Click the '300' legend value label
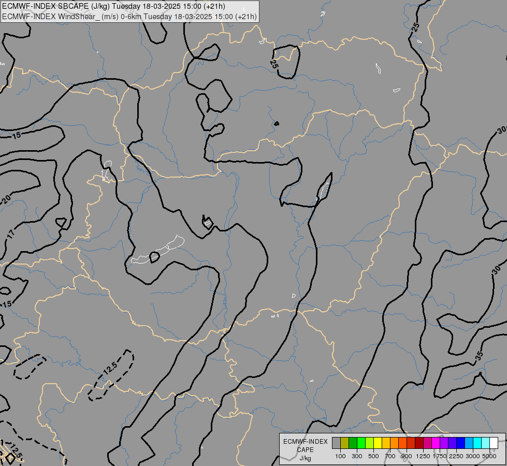The image size is (507, 466). (x=357, y=456)
